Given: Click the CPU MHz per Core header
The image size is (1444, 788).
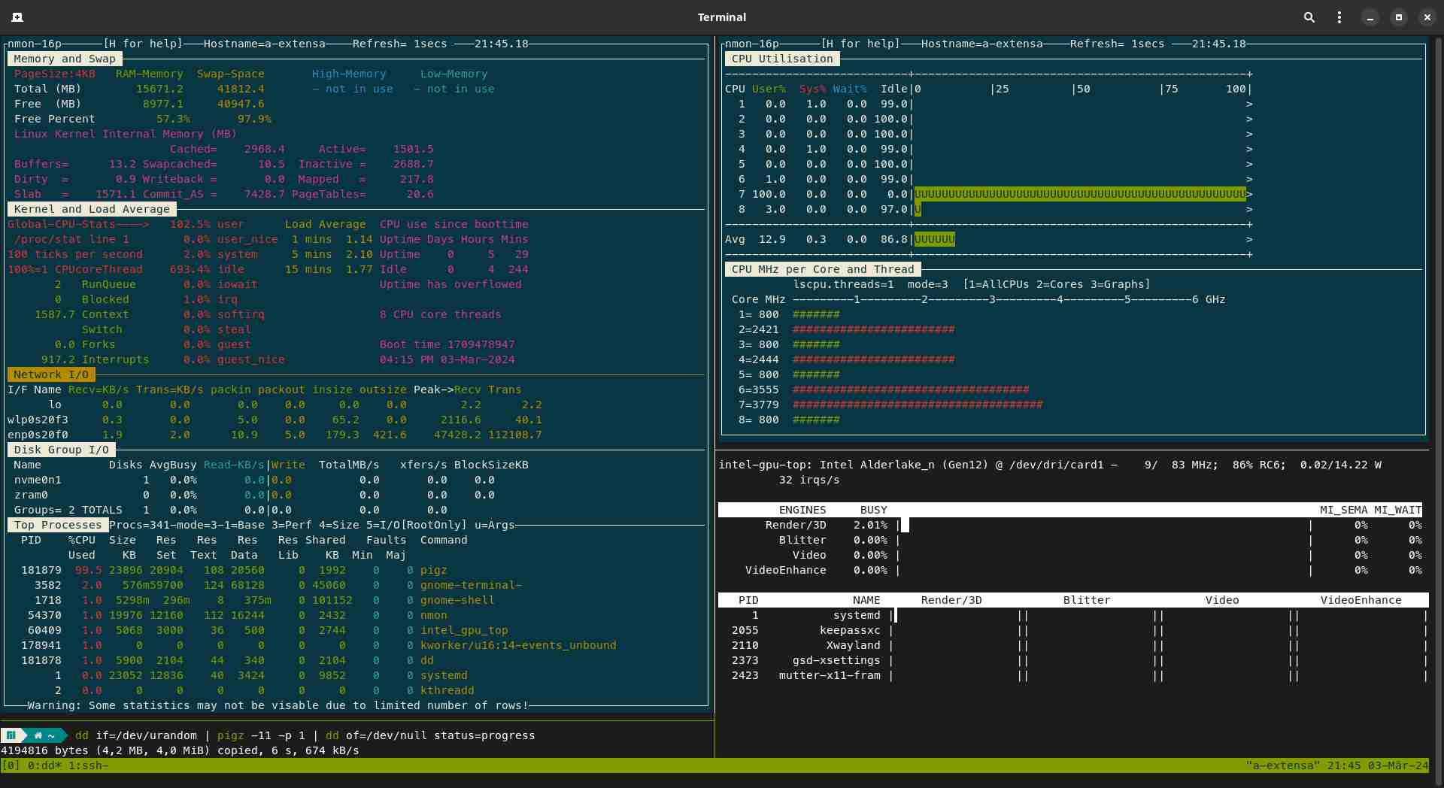Looking at the screenshot, I should [822, 269].
